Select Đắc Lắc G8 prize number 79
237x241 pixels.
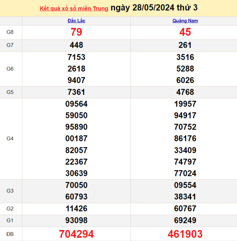(76, 32)
